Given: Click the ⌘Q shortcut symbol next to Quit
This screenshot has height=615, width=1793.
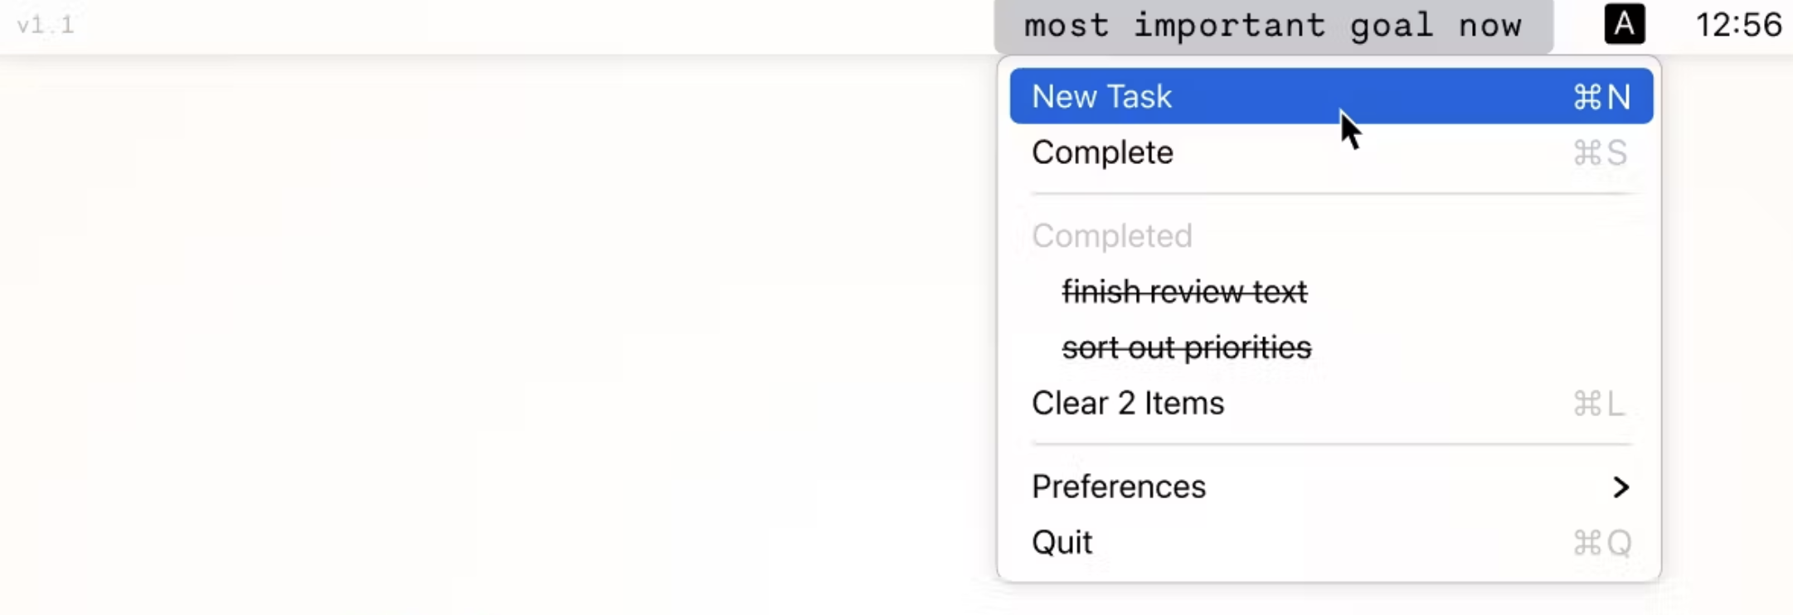Looking at the screenshot, I should [x=1602, y=544].
